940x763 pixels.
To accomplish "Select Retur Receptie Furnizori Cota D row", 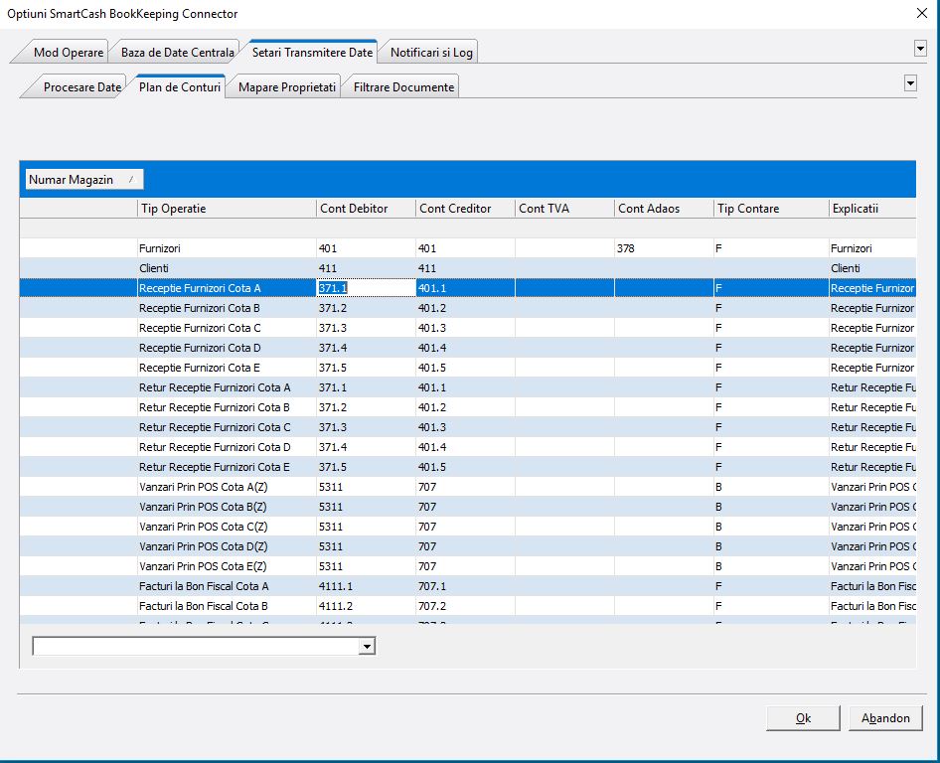I will pos(468,446).
